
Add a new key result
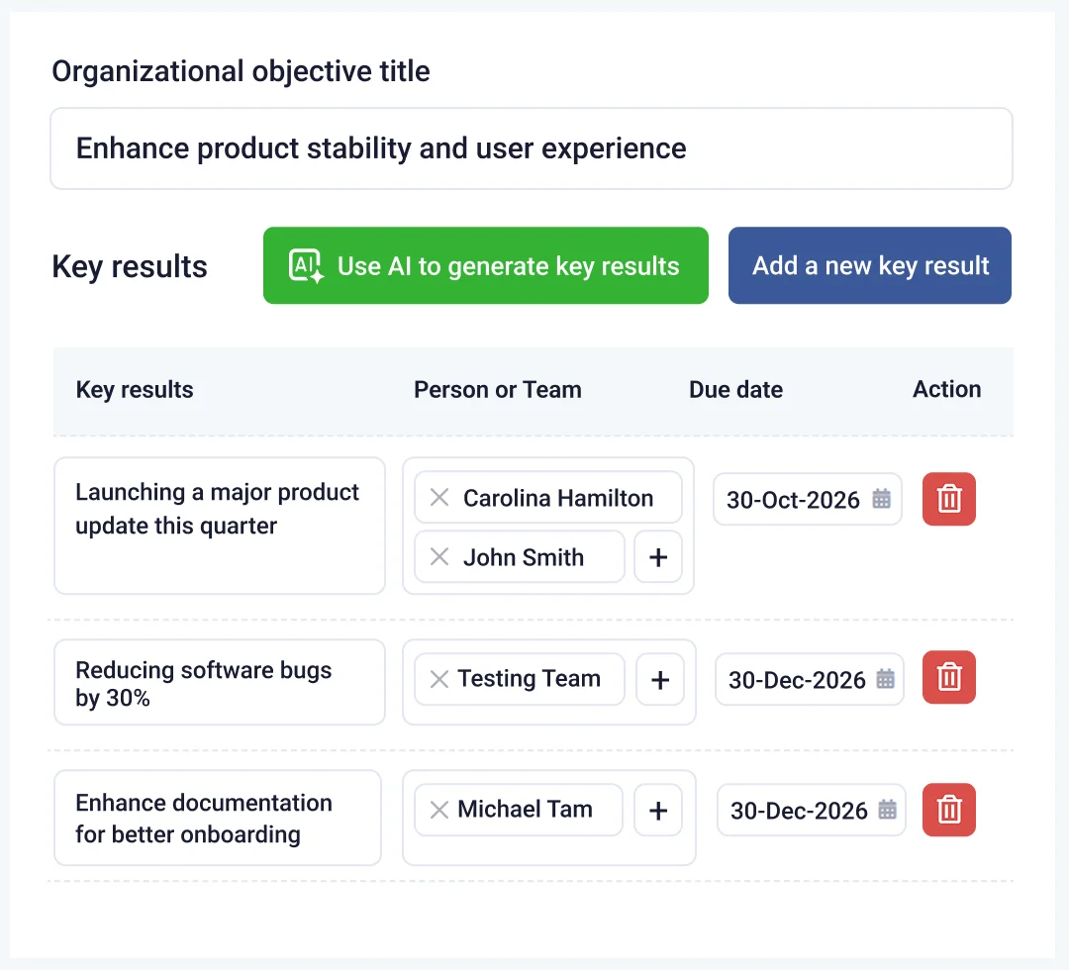869,265
